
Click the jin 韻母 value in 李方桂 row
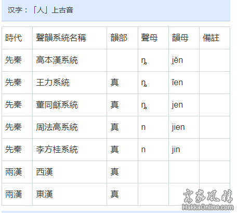[x=176, y=150]
